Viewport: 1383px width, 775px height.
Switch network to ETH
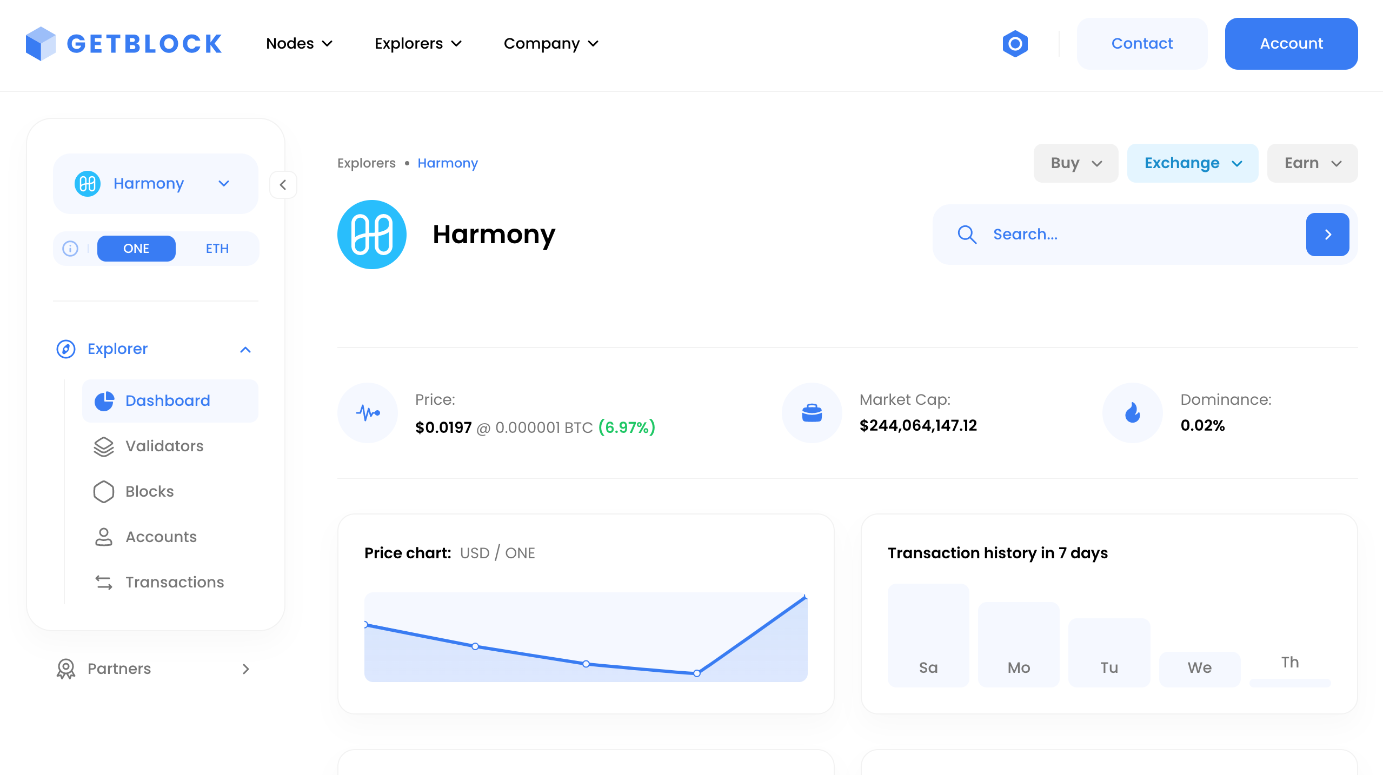point(217,249)
